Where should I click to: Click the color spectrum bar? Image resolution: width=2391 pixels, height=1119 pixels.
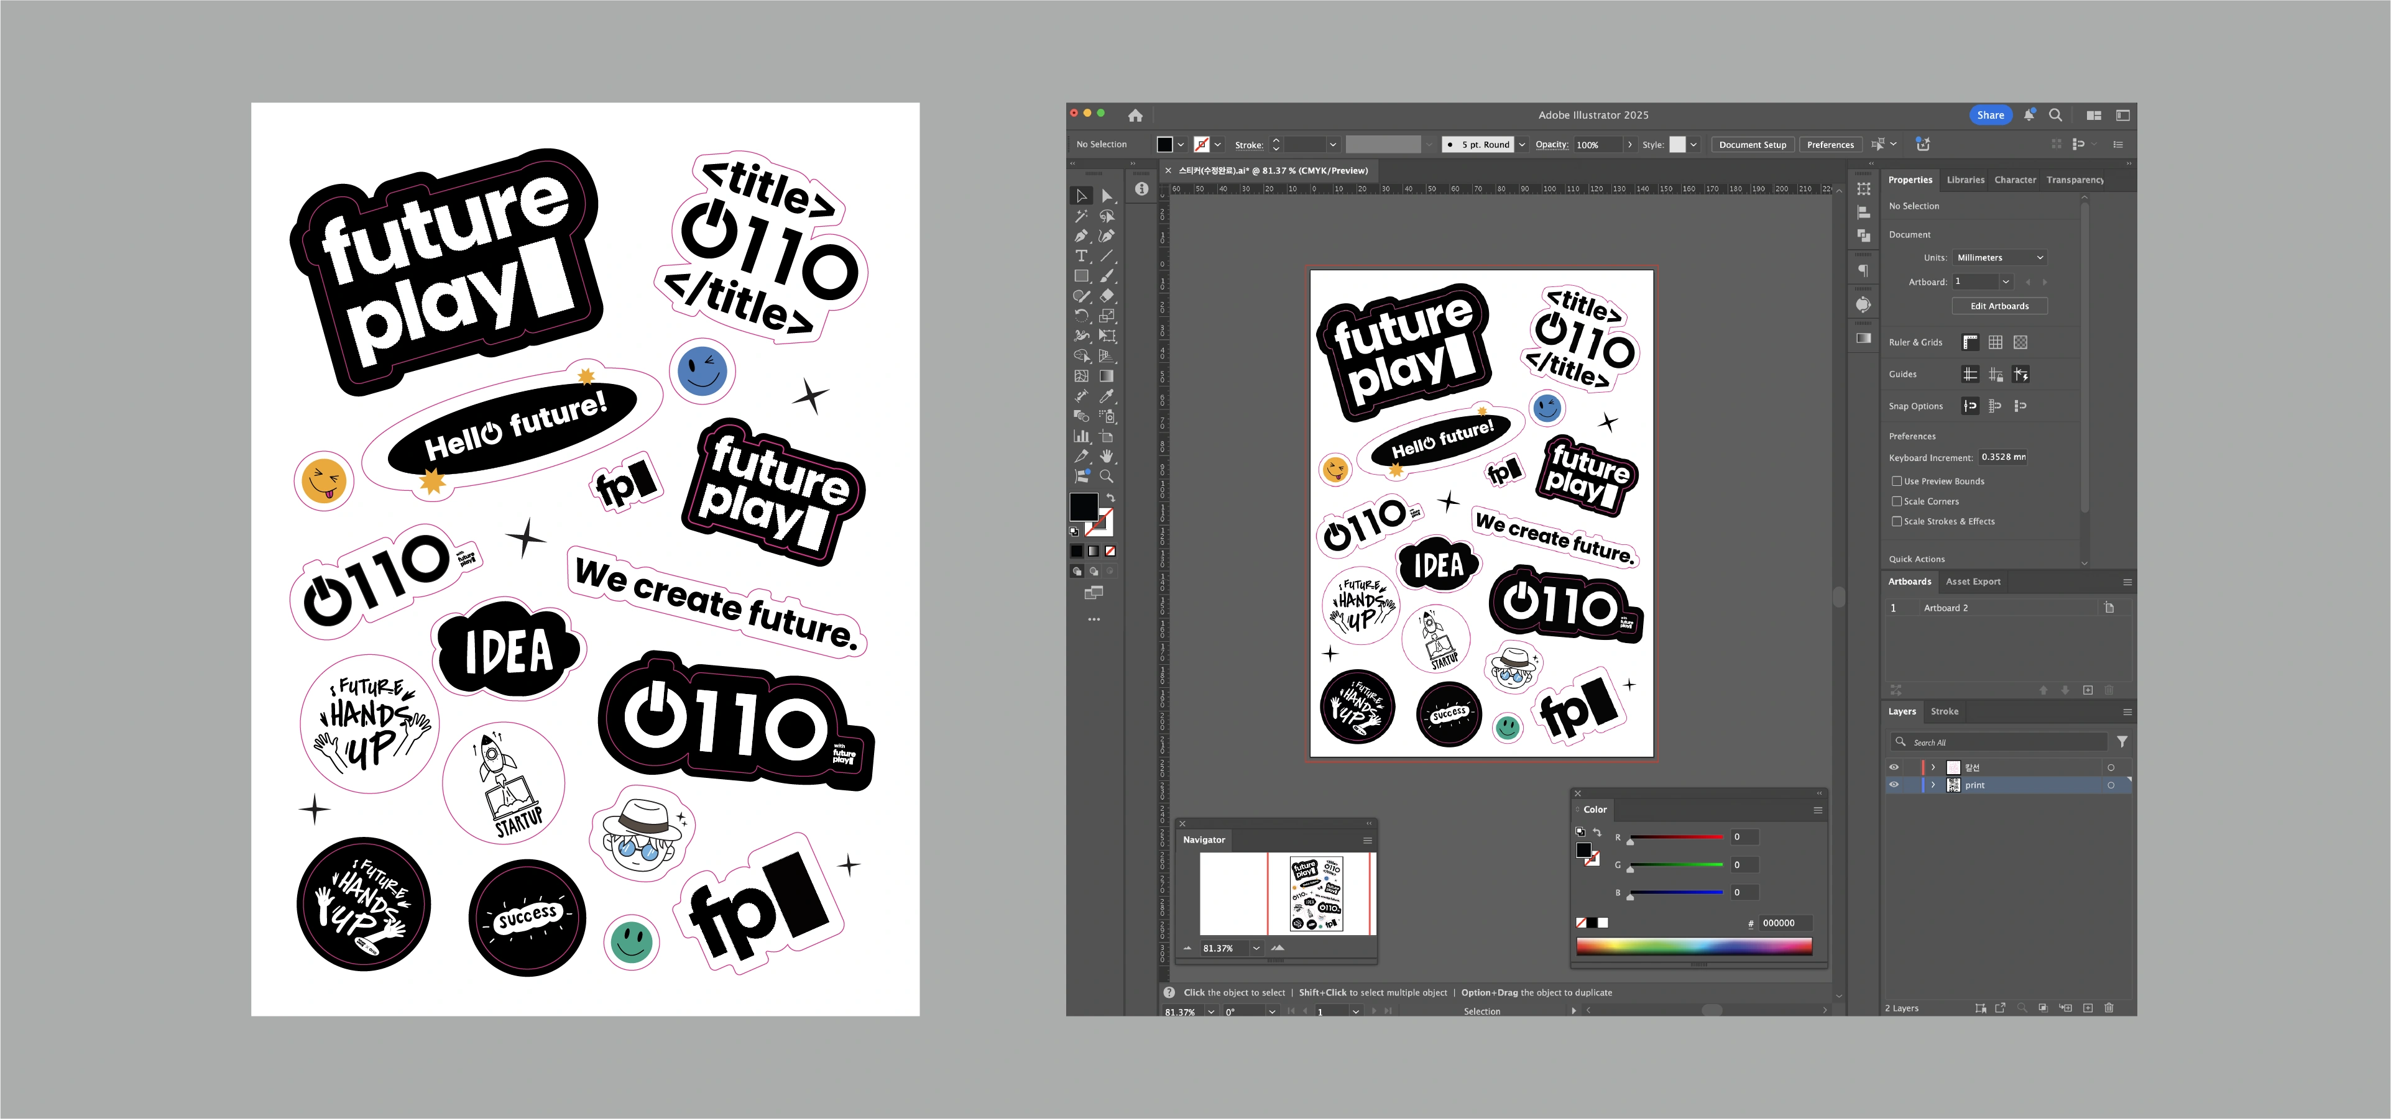coord(1693,946)
